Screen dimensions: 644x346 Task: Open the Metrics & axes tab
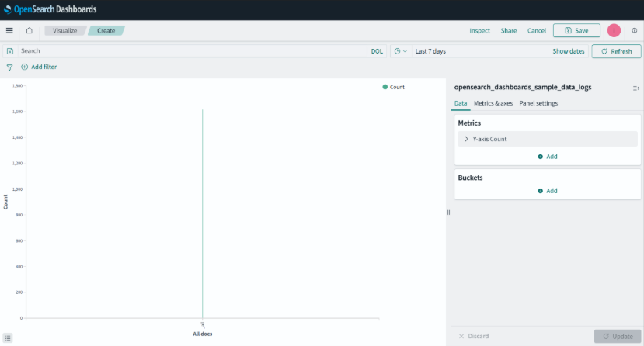pos(493,103)
